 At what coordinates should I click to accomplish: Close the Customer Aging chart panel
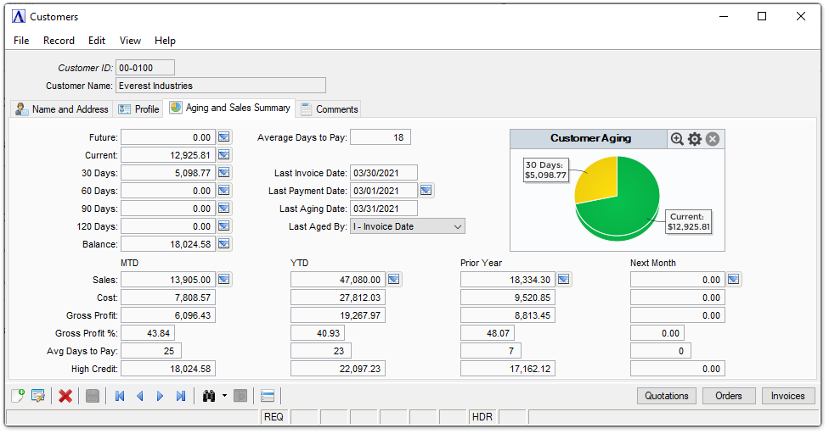(713, 139)
